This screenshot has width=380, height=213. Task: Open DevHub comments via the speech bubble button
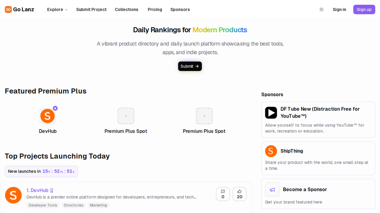pyautogui.click(x=223, y=194)
